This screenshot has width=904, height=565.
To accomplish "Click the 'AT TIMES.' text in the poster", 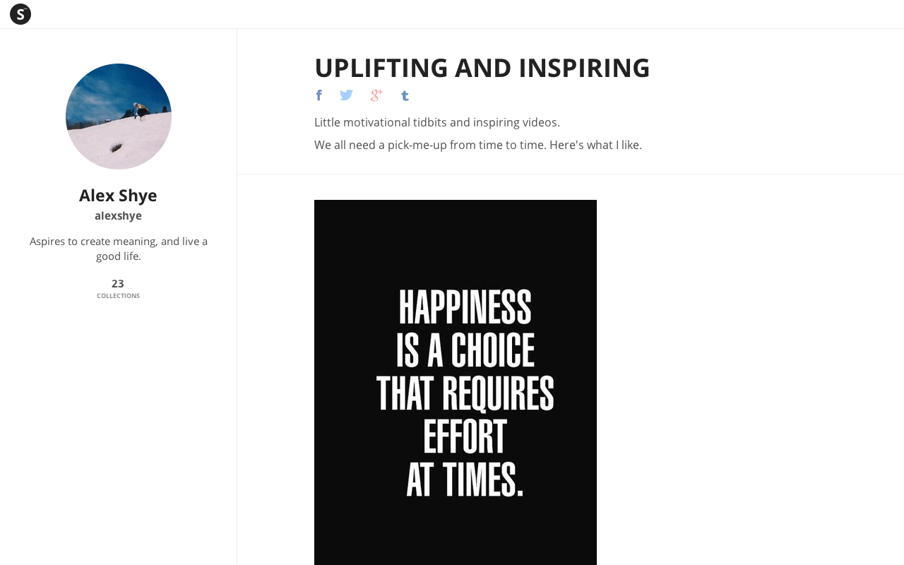I will coord(465,481).
